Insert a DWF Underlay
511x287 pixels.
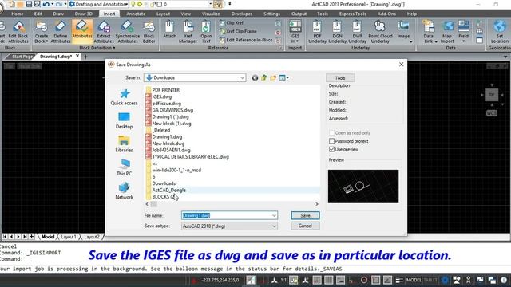tap(357, 32)
